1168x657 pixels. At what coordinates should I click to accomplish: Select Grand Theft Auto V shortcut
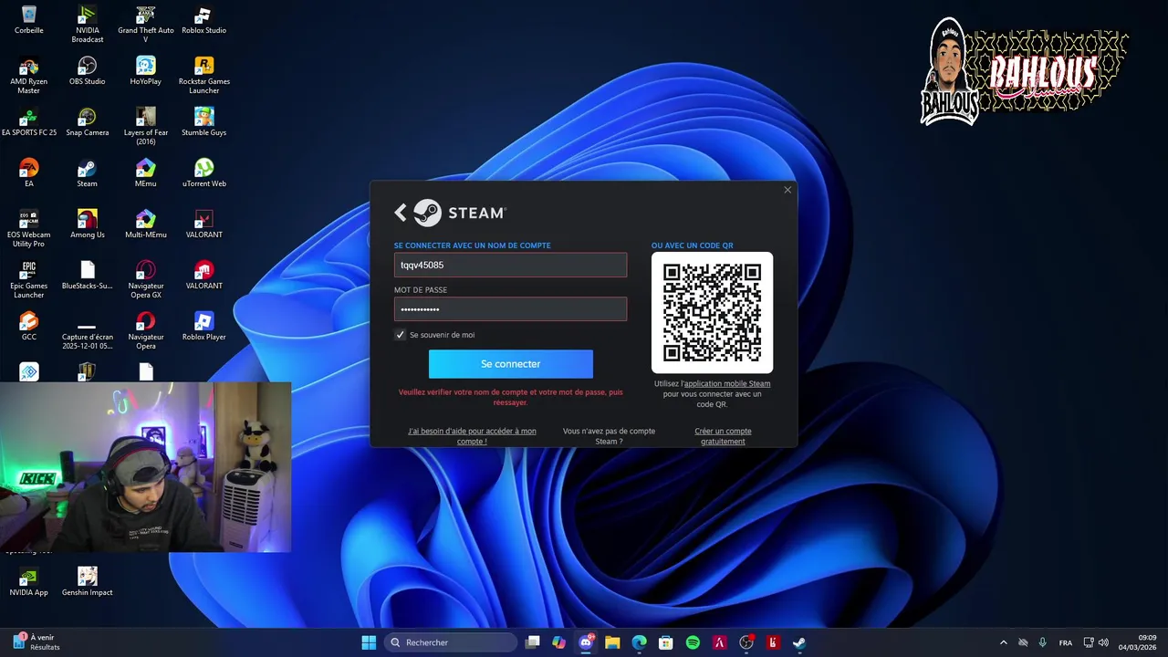tap(146, 25)
